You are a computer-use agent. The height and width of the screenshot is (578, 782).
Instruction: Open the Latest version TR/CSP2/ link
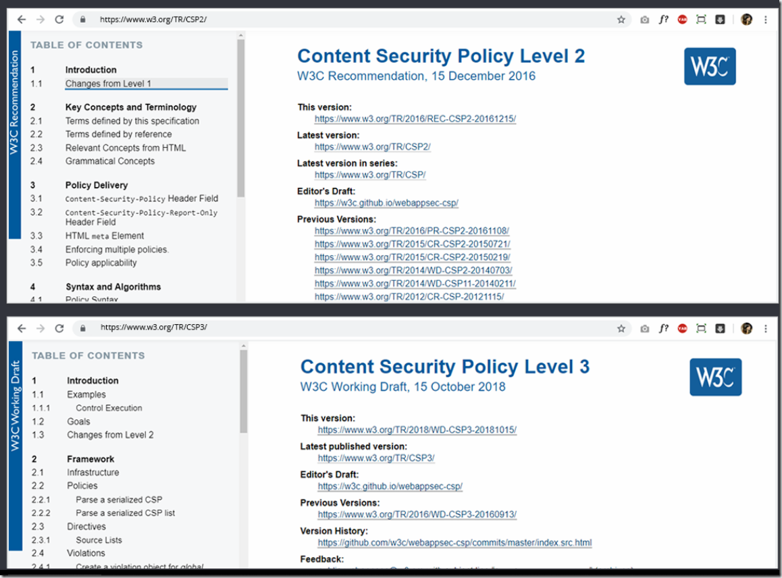coord(373,147)
